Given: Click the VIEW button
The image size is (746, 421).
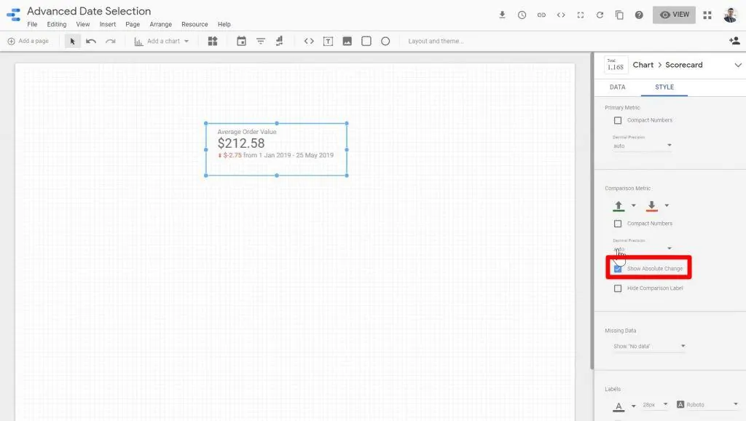Looking at the screenshot, I should point(673,14).
